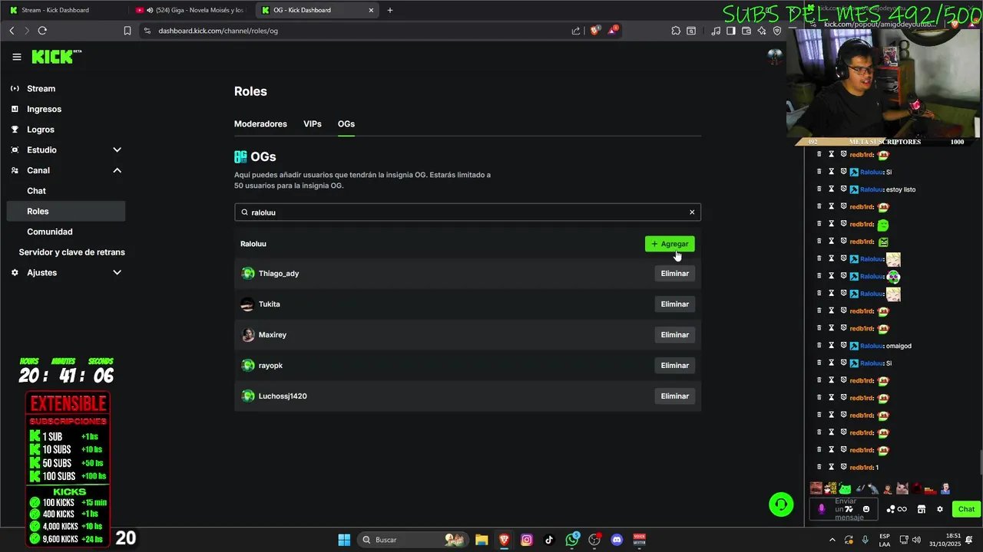Viewport: 983px width, 552px height.
Task: Remove rayopk with Eliminar
Action: 675,366
